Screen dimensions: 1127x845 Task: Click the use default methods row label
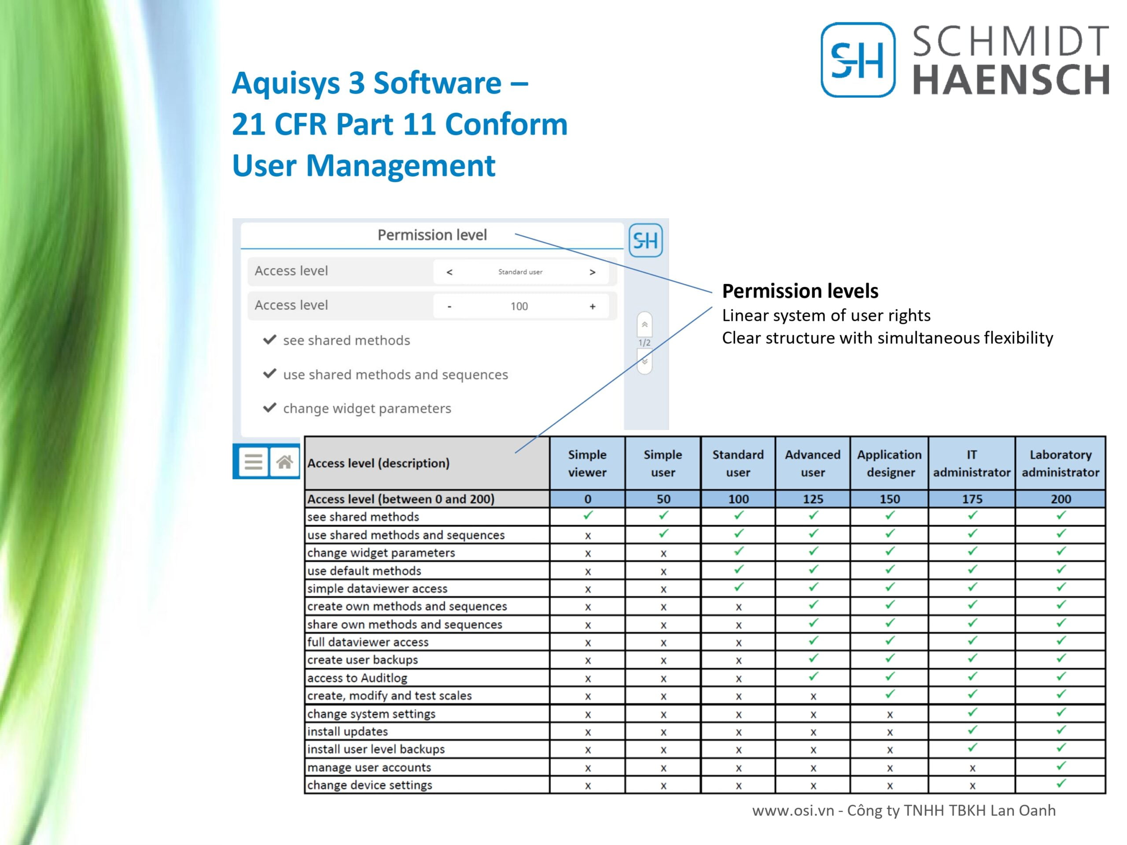pos(364,570)
